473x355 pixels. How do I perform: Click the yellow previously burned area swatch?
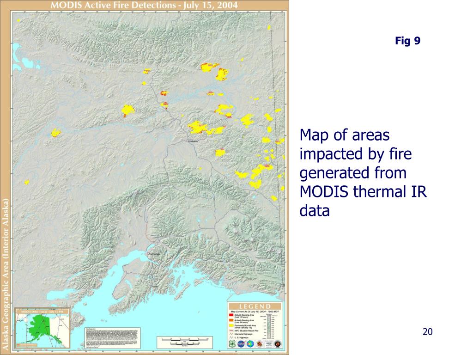[x=231, y=325]
